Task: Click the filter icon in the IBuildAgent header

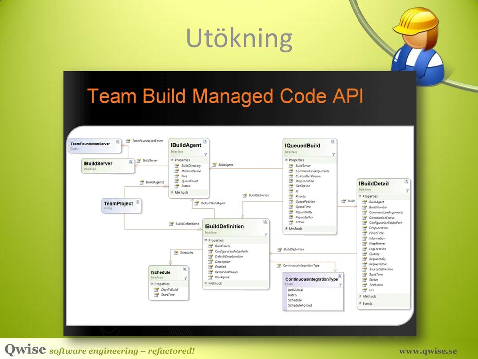Action: (x=206, y=154)
